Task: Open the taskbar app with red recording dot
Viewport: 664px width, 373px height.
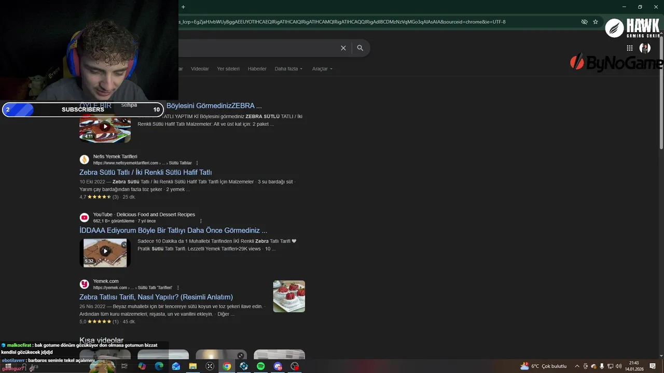Action: (295, 366)
